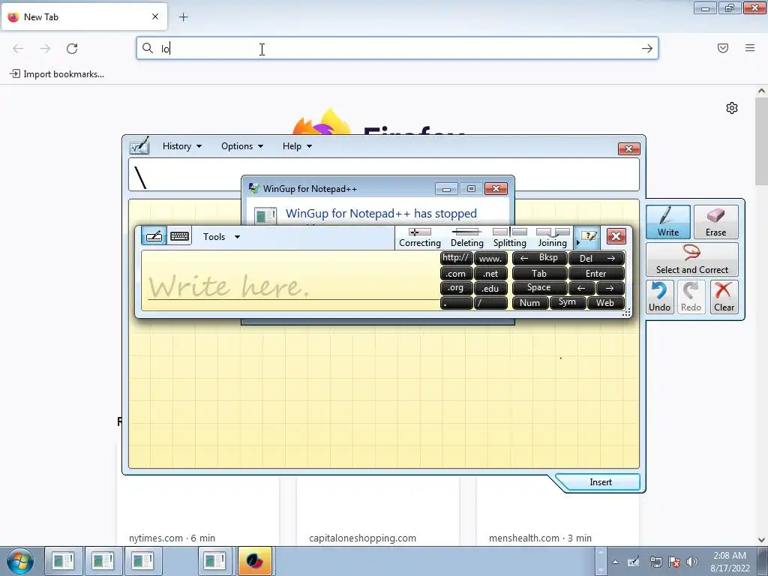This screenshot has height=576, width=768.
Task: Show the Splitting gesture demo
Action: [x=509, y=238]
